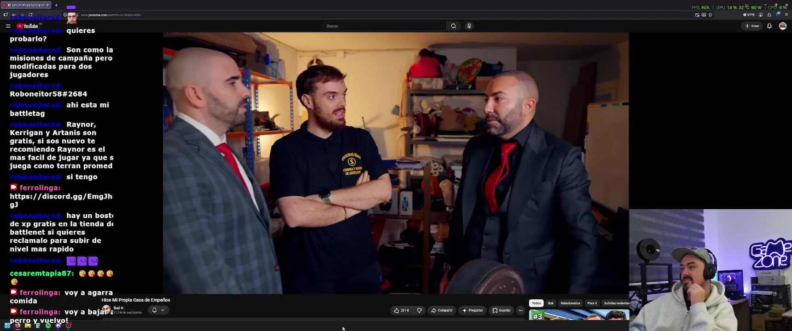Open YouTube notifications bell

click(x=769, y=26)
